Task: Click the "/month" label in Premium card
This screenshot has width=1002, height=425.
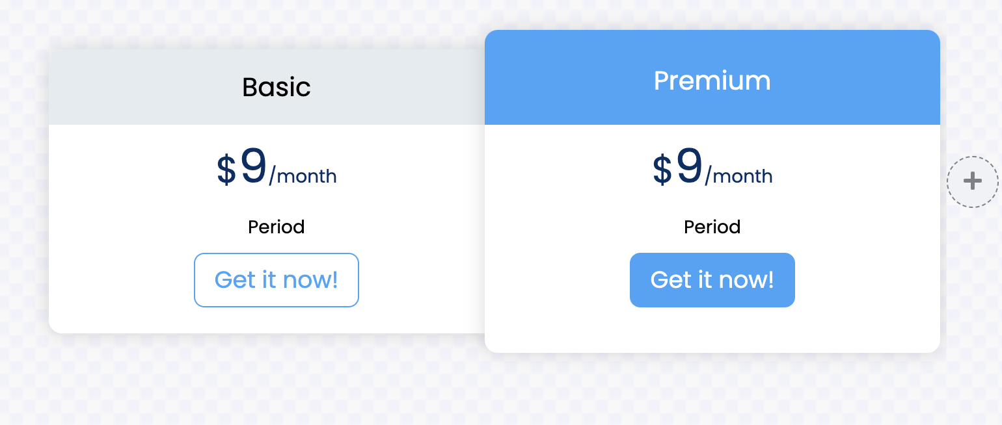Action: [739, 176]
